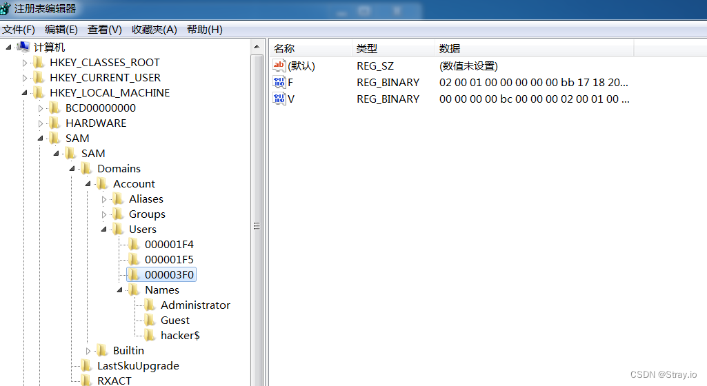Open the 文件(F) menu
This screenshot has height=386, width=707.
coord(19,29)
